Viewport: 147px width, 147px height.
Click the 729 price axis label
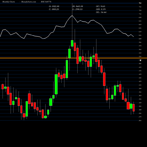coord(140,10)
